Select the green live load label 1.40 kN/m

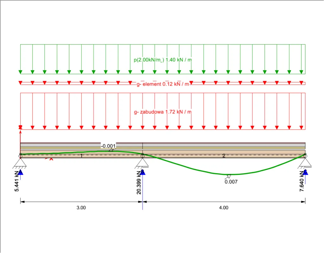(163, 60)
